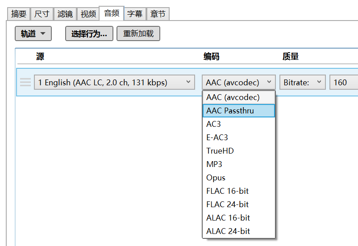358x246 pixels.
Task: Switch to the 章节 tab
Action: coord(158,14)
